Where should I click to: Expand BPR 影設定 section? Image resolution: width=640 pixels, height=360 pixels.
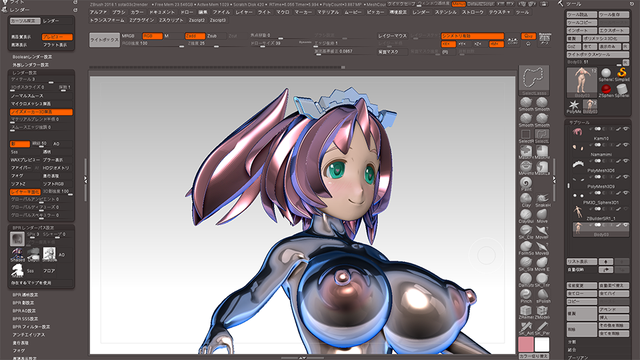click(23, 303)
